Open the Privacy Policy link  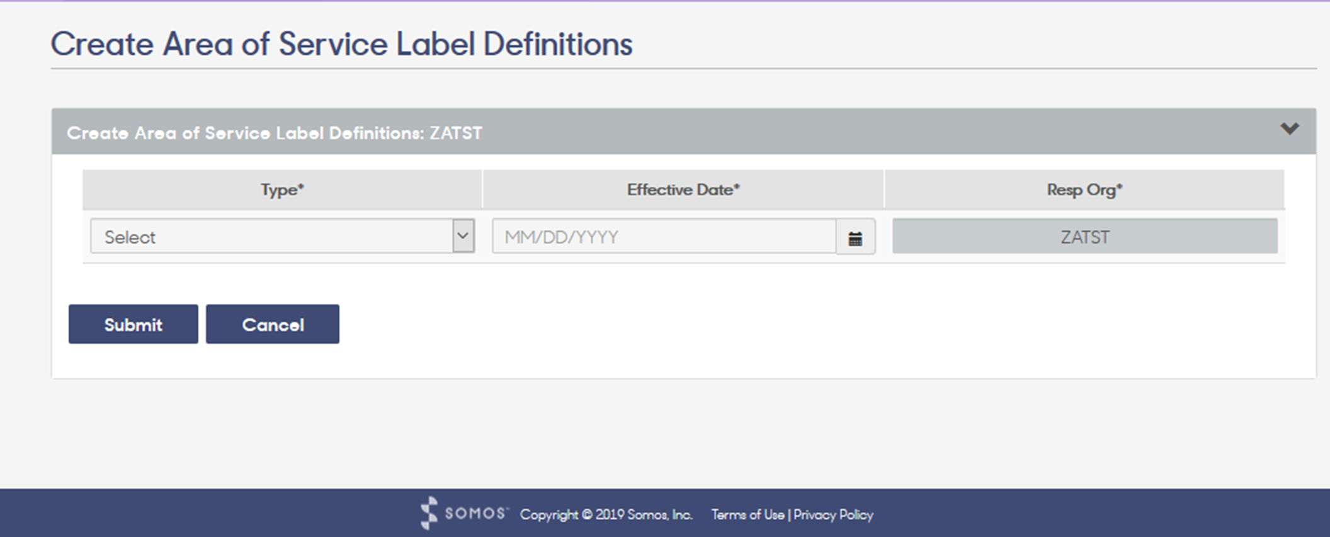coord(833,515)
